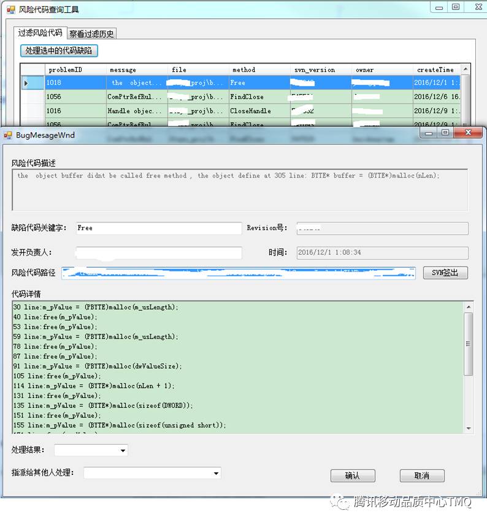Select the cell with problemID 1018
This screenshot has height=524, width=487.
[x=75, y=83]
